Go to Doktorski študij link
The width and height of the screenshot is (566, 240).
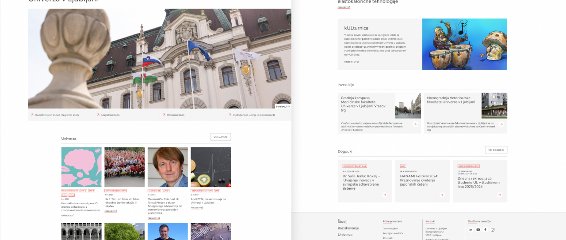pyautogui.click(x=176, y=115)
